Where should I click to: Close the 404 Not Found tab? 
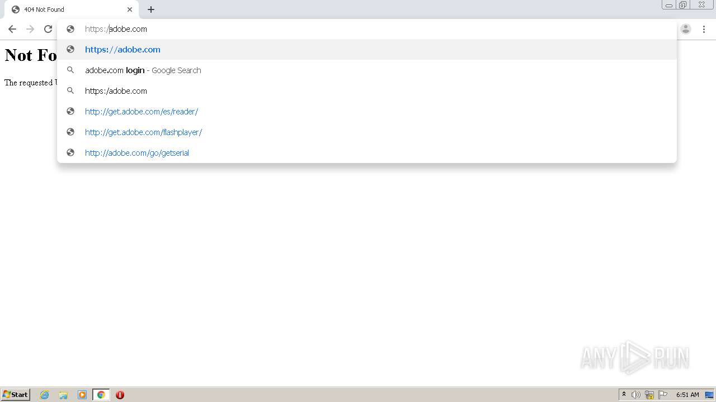tap(130, 9)
